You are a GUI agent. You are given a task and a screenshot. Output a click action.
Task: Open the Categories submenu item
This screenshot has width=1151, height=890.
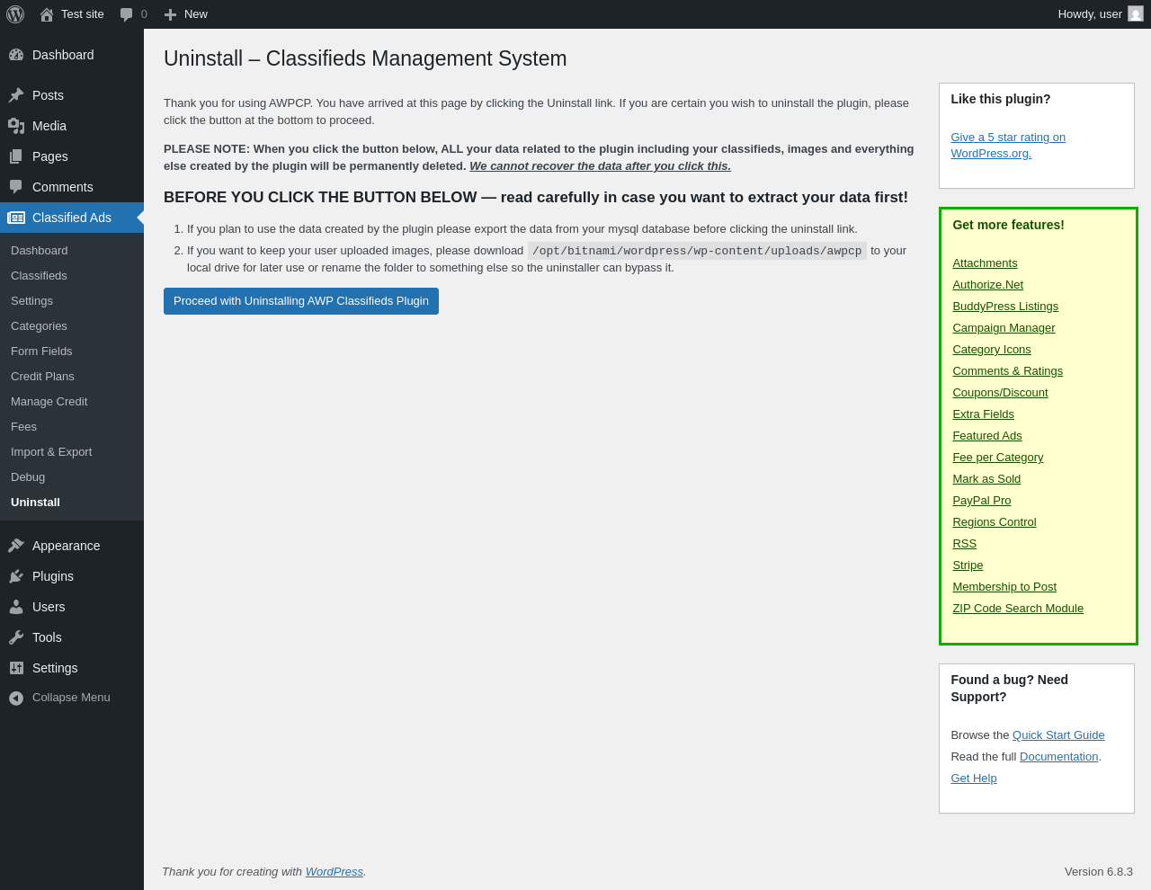(72, 326)
